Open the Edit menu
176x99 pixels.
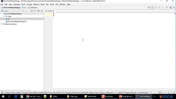[6, 4]
